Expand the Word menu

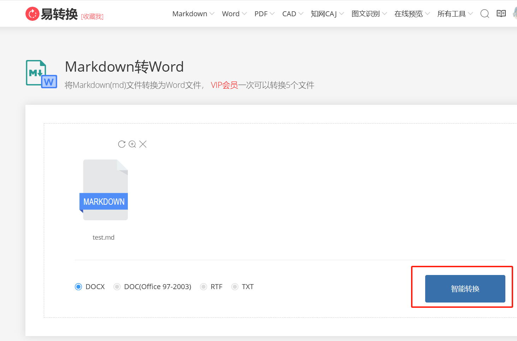coord(234,14)
